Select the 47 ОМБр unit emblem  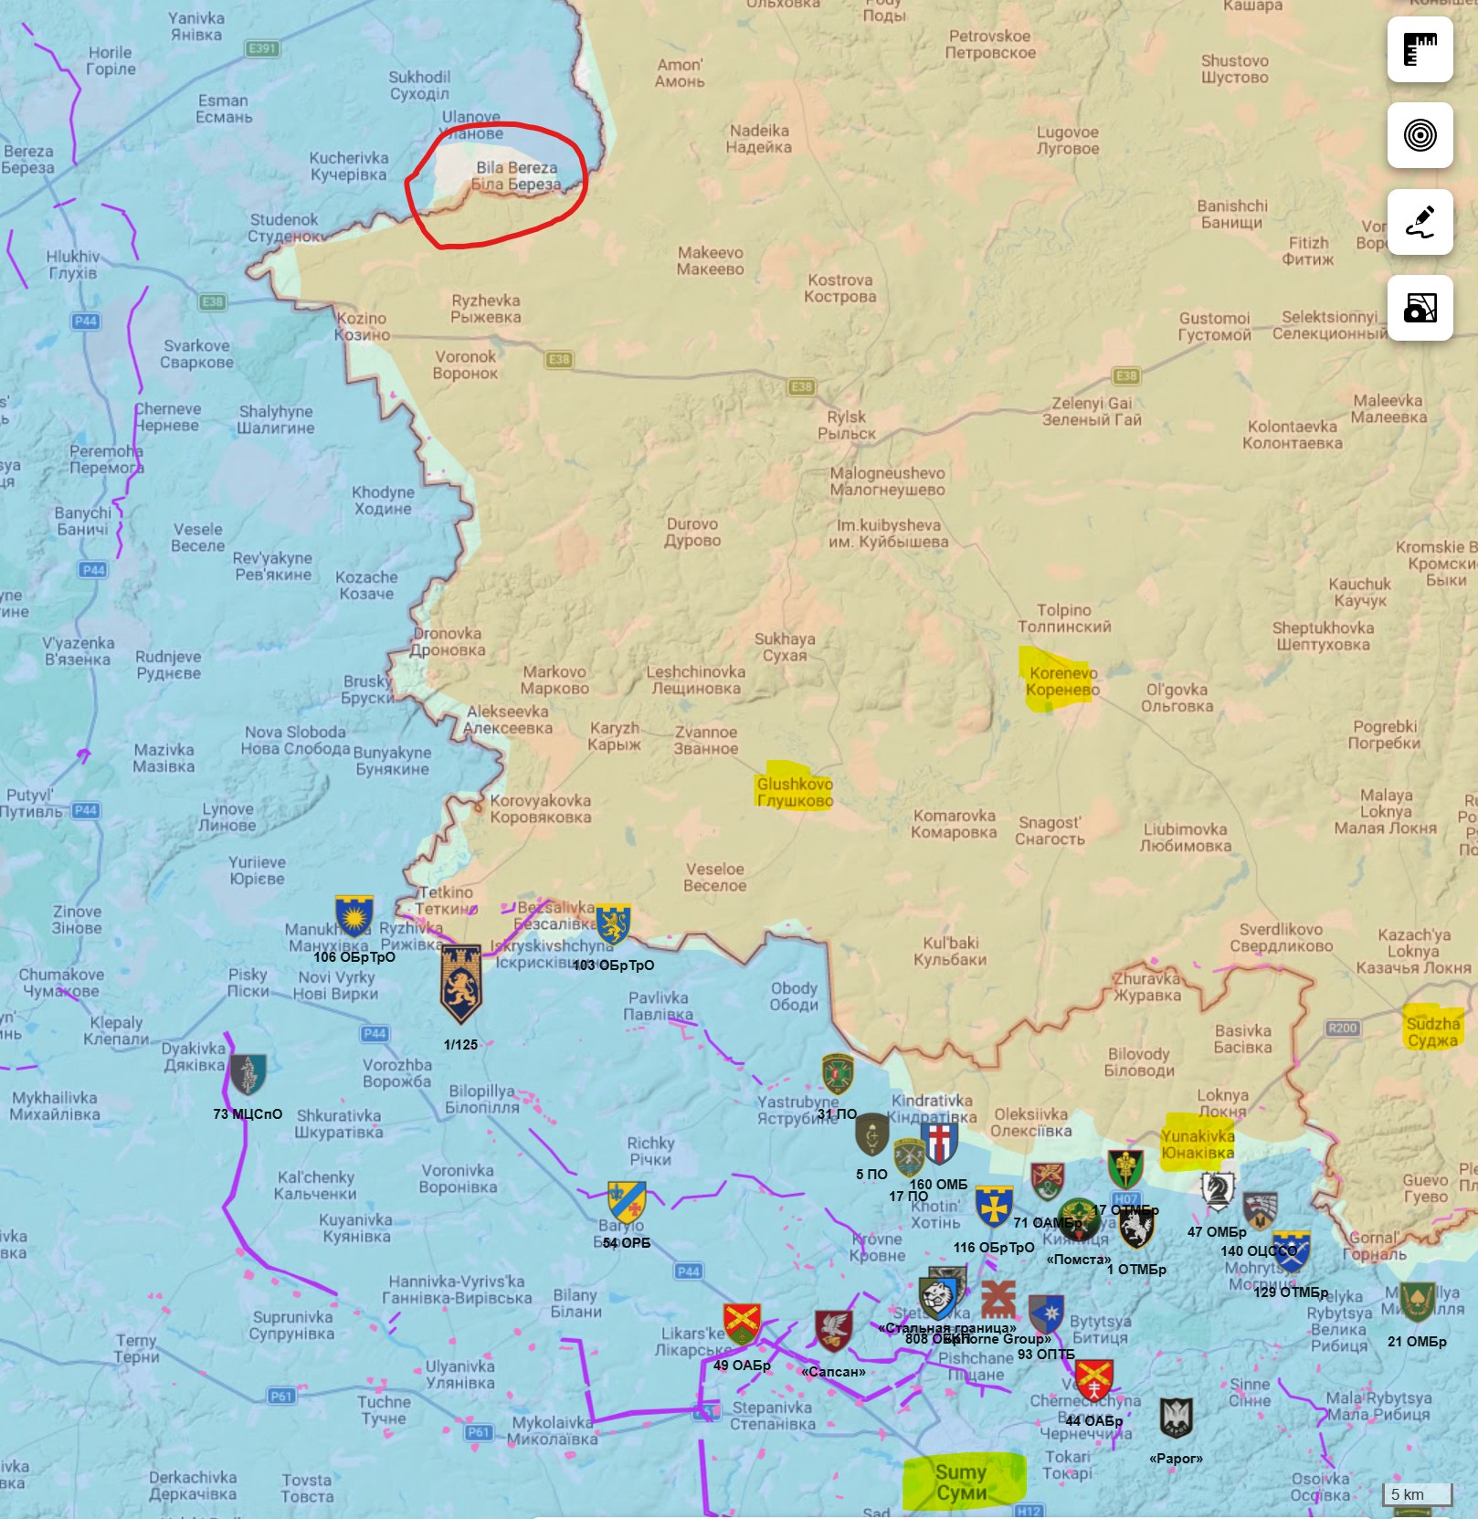coord(1217,1191)
